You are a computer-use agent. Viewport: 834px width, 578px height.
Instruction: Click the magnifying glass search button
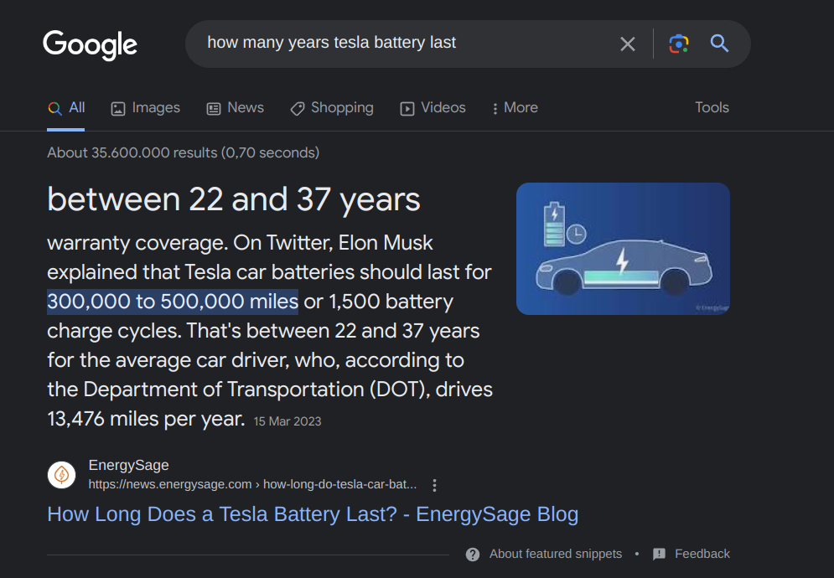coord(719,44)
